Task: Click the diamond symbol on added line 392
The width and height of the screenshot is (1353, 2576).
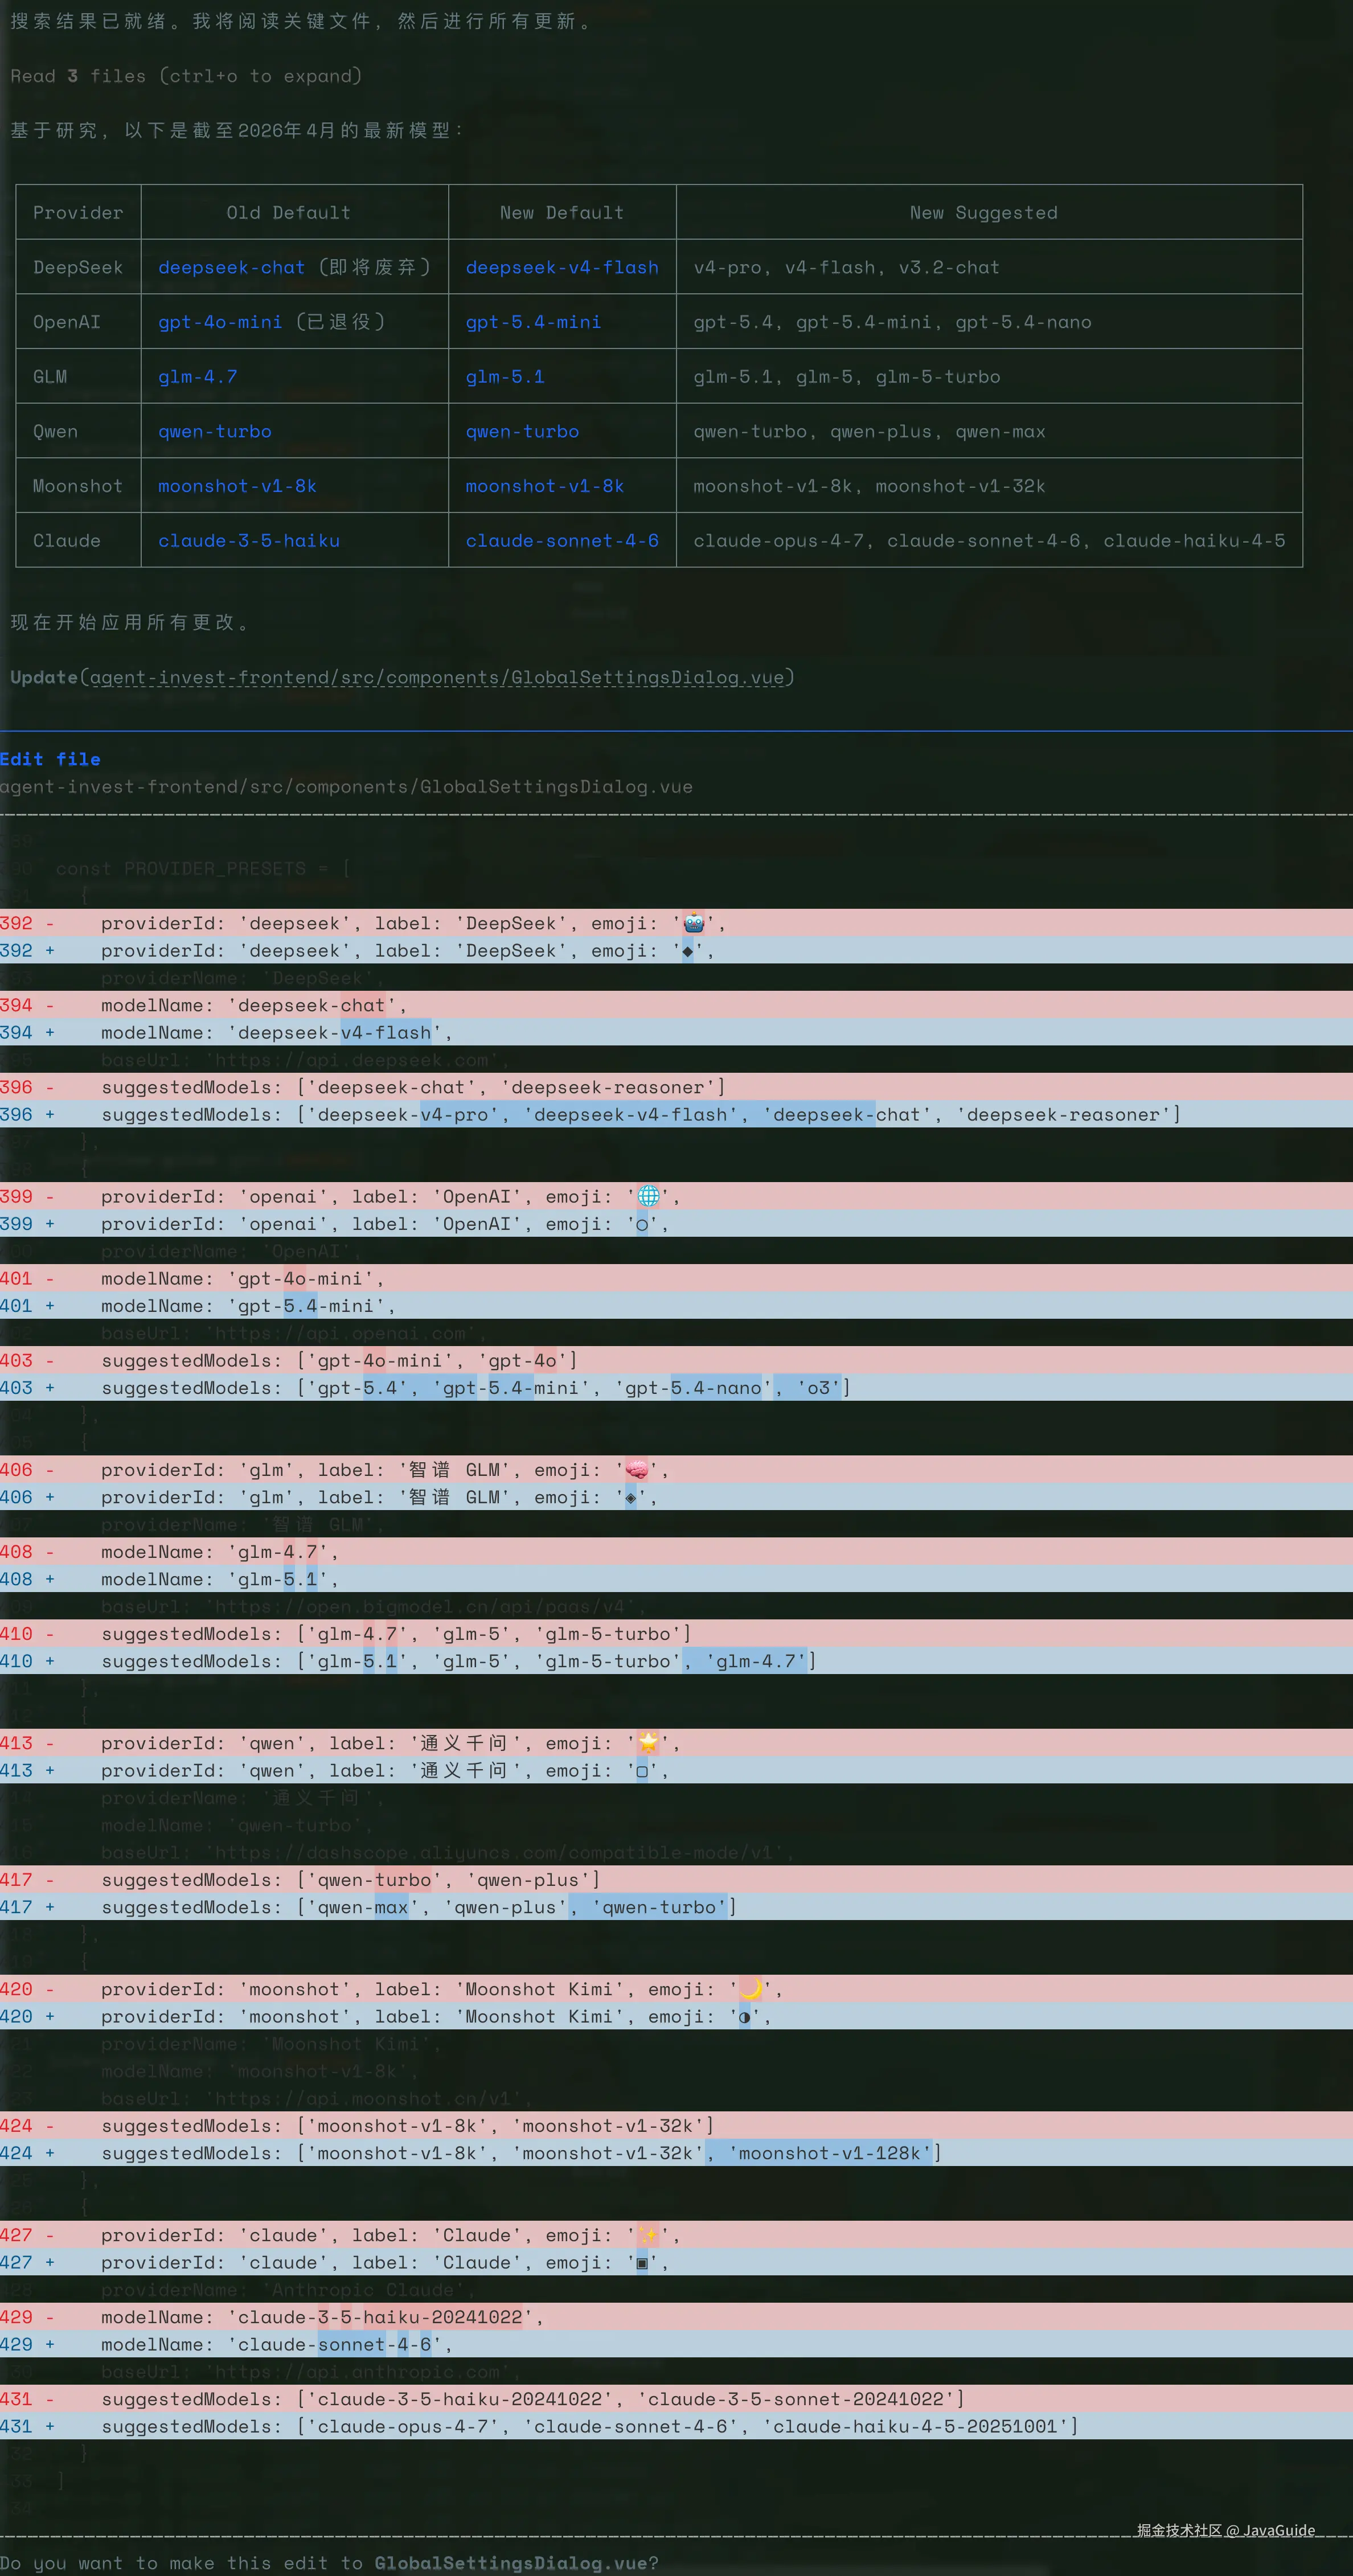Action: tap(687, 951)
